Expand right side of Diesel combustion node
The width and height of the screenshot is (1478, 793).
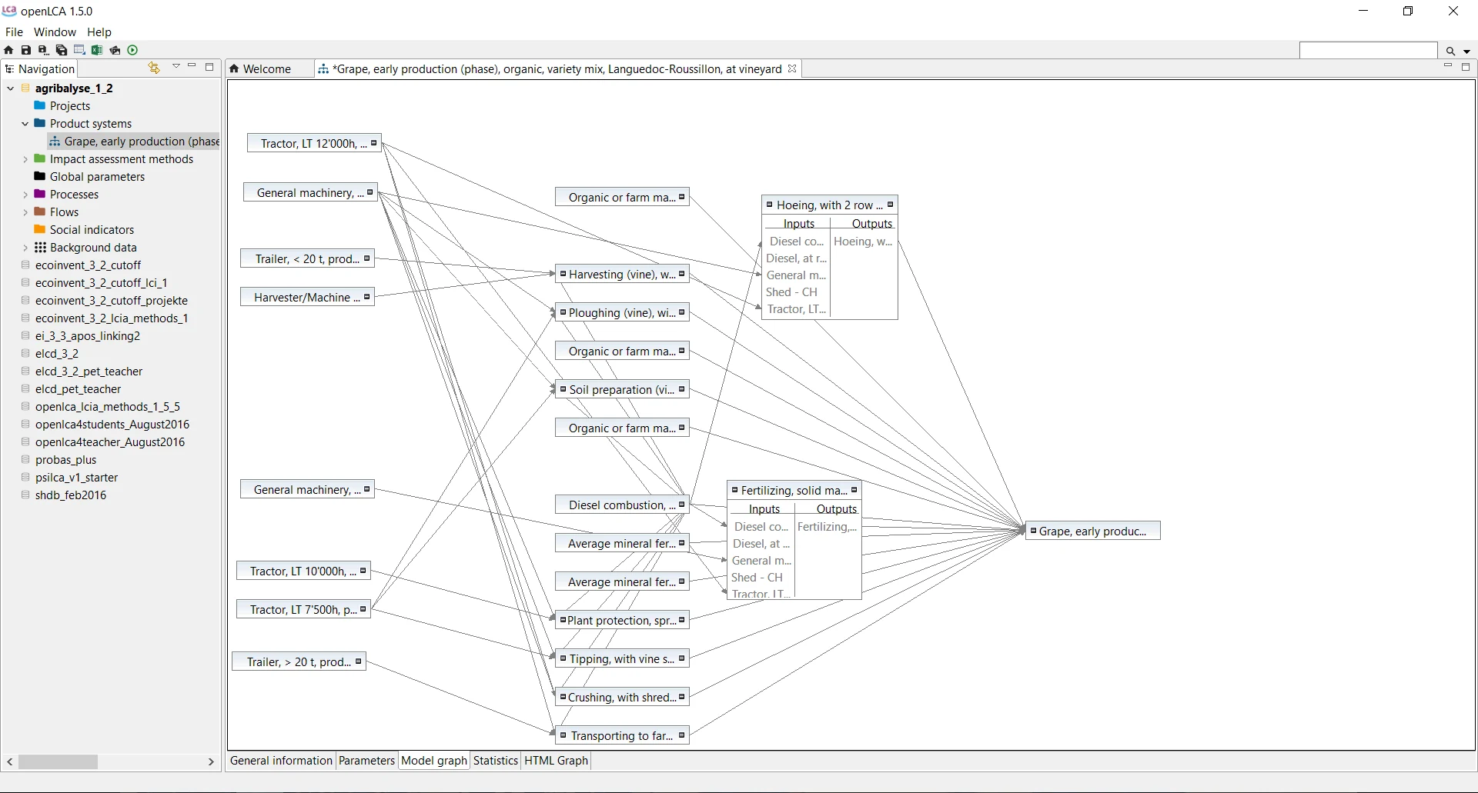pyautogui.click(x=681, y=505)
